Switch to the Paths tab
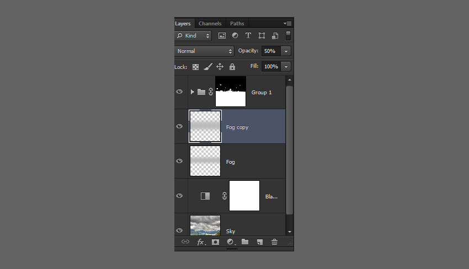The width and height of the screenshot is (469, 269). 237,23
